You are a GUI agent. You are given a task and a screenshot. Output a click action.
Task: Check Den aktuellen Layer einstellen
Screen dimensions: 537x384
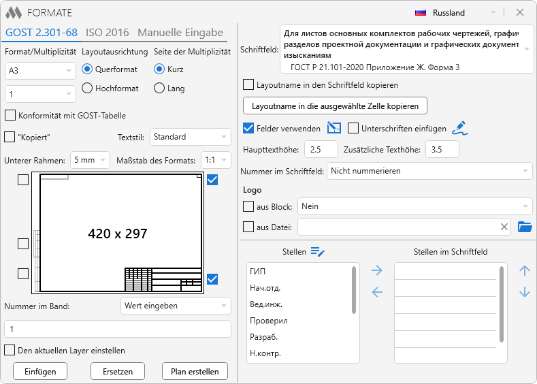(x=10, y=351)
